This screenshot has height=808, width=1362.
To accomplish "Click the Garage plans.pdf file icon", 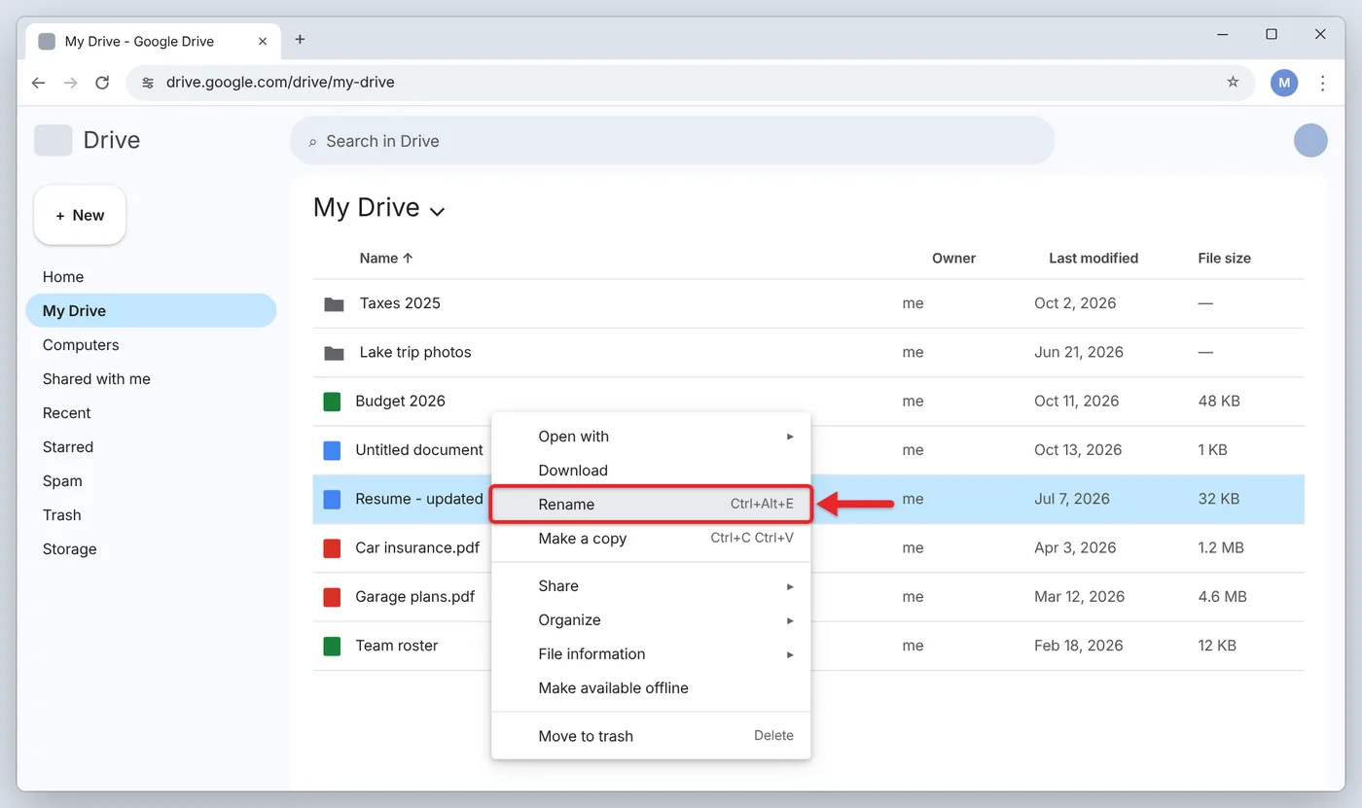I will (332, 597).
